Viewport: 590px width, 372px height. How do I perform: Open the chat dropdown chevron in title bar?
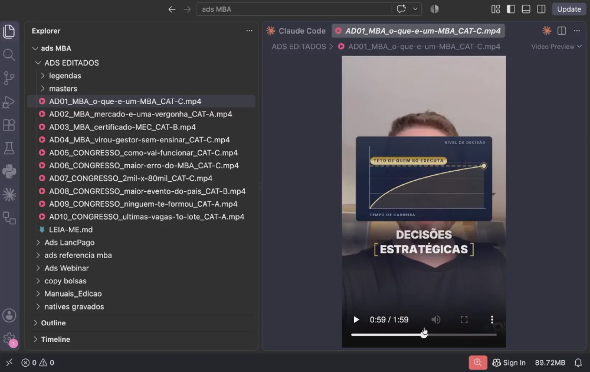point(415,9)
